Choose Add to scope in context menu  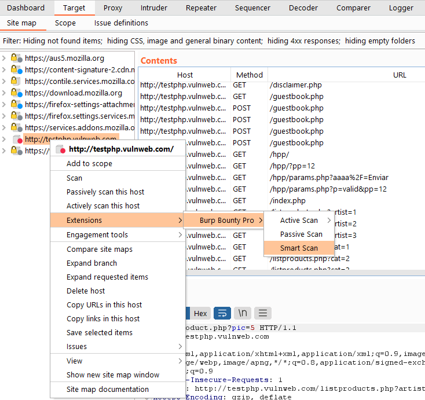tap(89, 164)
